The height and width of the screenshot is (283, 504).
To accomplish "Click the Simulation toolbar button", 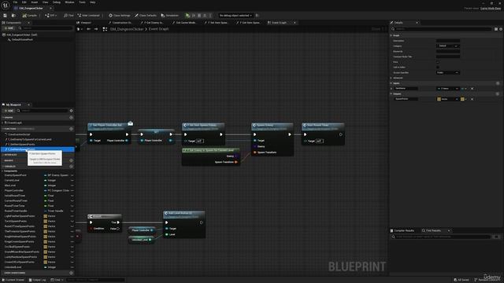I will point(170,16).
